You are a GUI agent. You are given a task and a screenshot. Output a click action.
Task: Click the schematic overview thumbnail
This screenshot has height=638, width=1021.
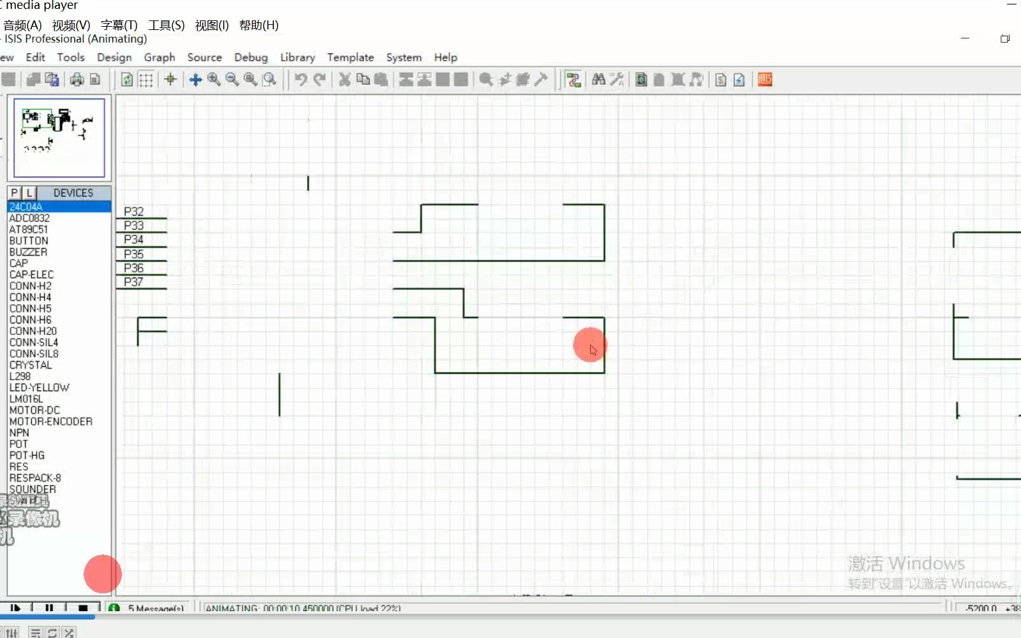(59, 138)
